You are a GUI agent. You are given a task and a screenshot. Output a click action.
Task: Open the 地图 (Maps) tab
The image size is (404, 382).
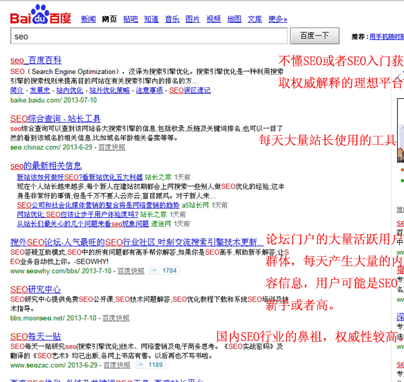point(234,19)
